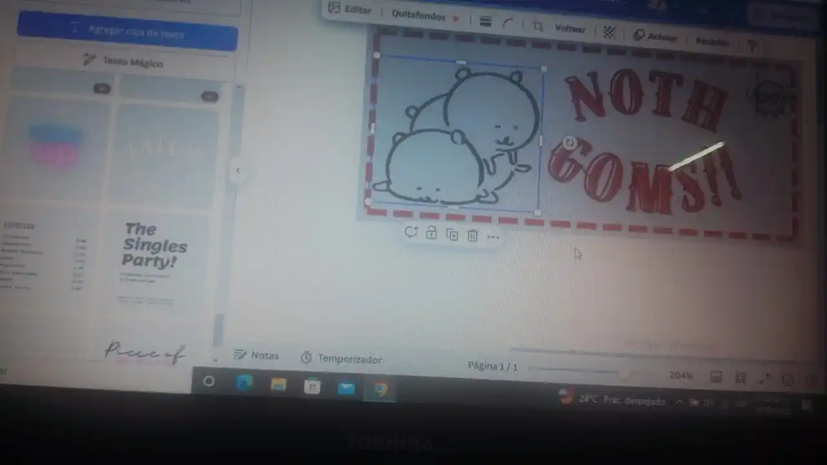Screen dimensions: 827x465
Task: Open the Quitafondos background remover
Action: 425,15
